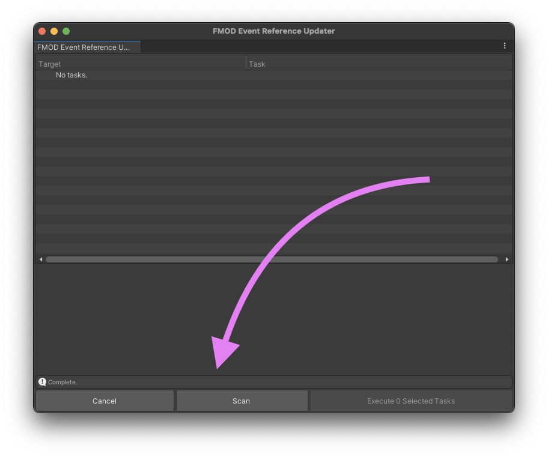Maximize the window using the green button

coord(66,31)
